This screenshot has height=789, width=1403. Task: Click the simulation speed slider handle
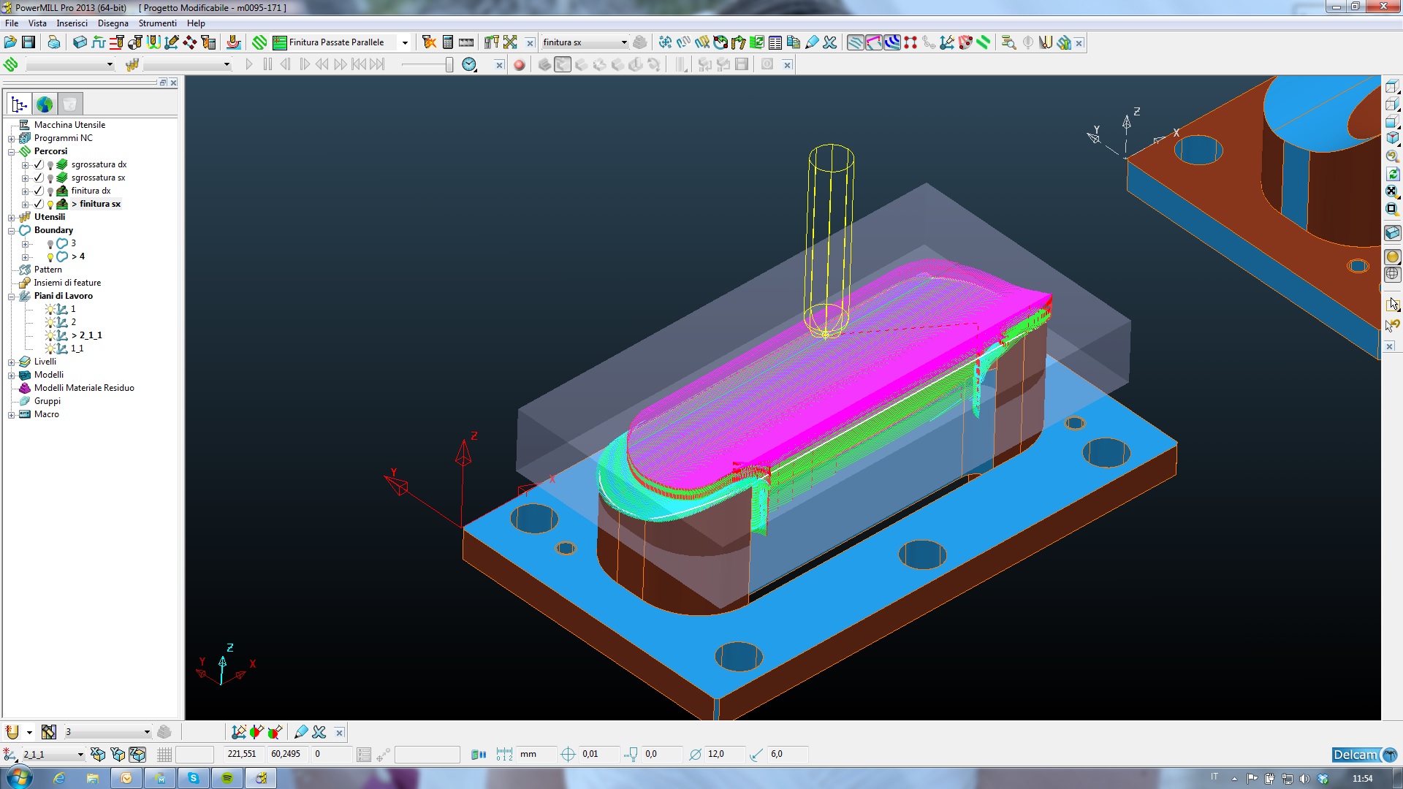(449, 65)
